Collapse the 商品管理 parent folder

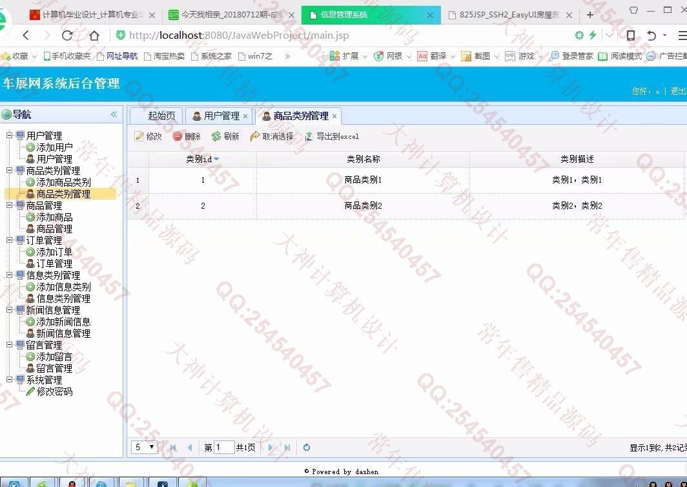click(9, 205)
